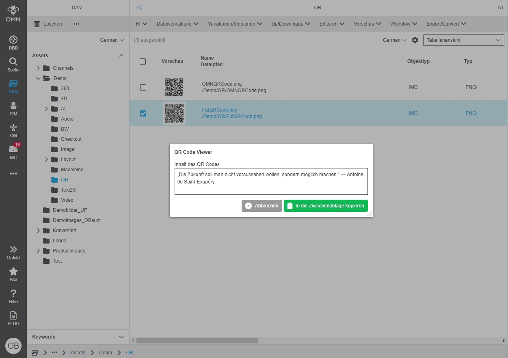Open the Suche search module

tap(13, 64)
